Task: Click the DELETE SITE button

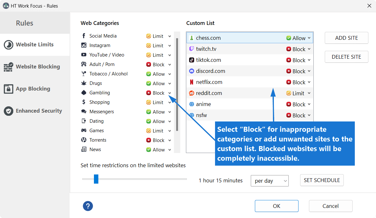Action: (347, 57)
